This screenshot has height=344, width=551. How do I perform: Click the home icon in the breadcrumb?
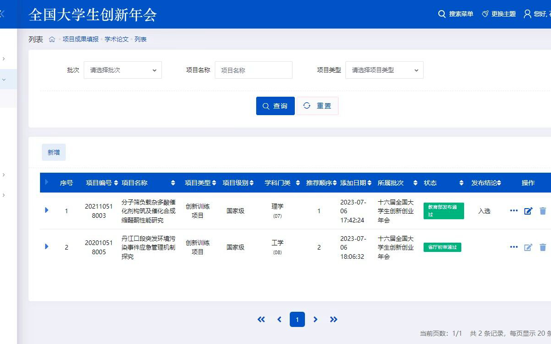click(x=52, y=40)
